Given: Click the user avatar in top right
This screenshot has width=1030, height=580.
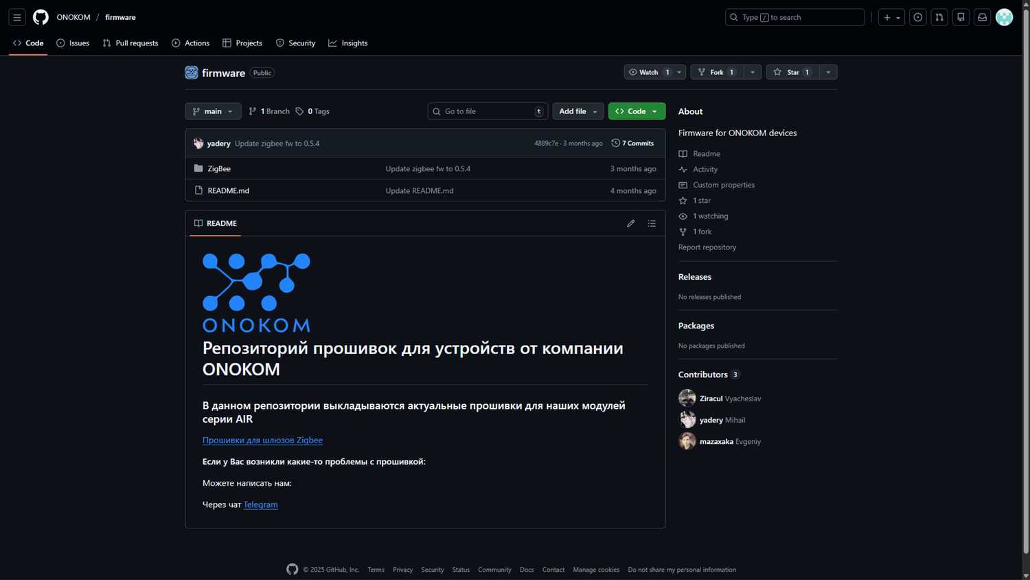Looking at the screenshot, I should 1004,17.
